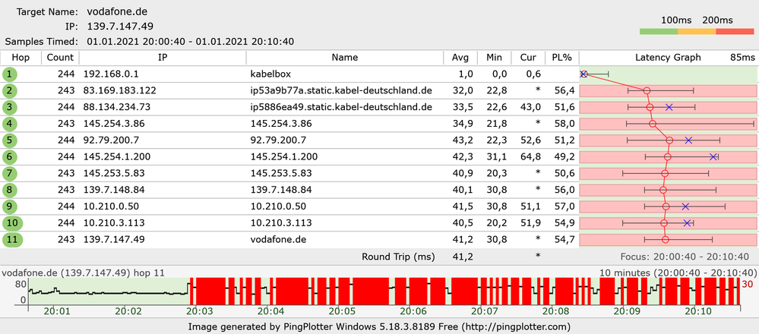
Task: Select 92.79.200.7 in the IP column
Action: [111, 140]
